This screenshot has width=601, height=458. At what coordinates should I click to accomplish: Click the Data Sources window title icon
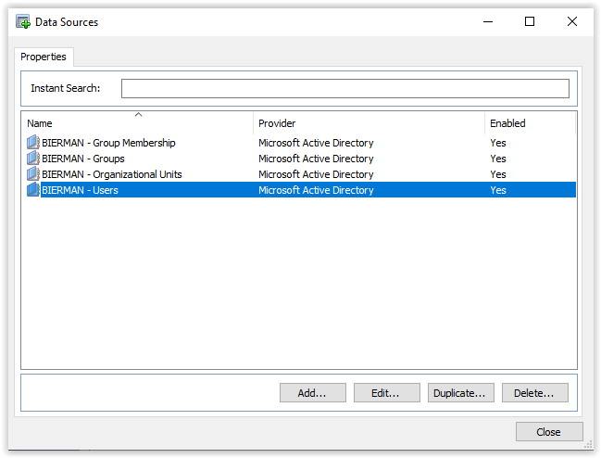(x=23, y=22)
